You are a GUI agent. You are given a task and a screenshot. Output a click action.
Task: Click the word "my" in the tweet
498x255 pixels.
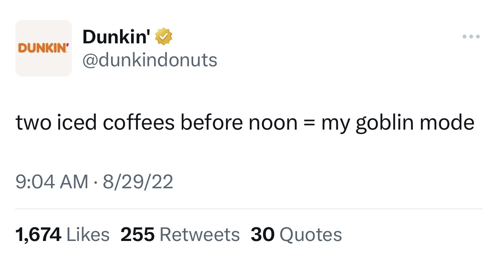(335, 123)
